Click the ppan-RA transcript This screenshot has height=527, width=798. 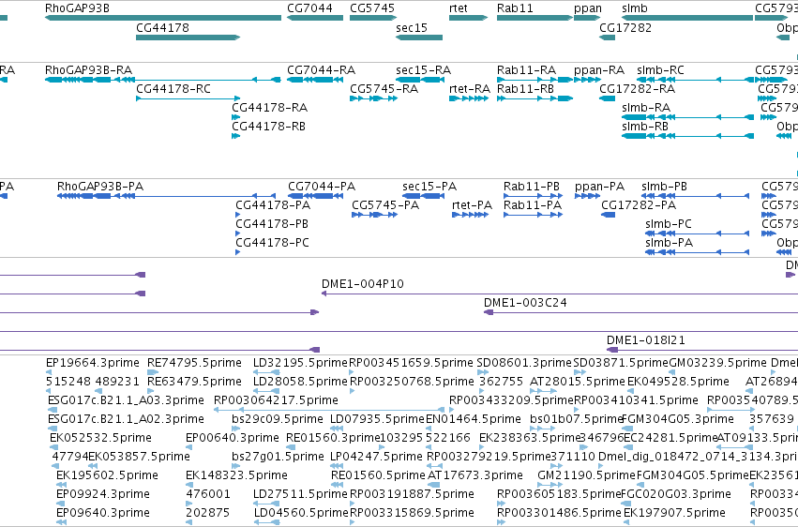pyautogui.click(x=587, y=80)
